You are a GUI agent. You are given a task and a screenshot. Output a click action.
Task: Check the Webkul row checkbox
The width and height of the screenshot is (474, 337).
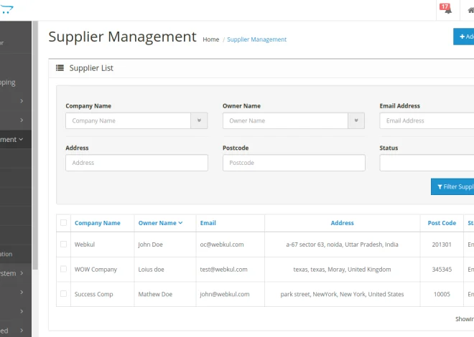click(x=63, y=244)
